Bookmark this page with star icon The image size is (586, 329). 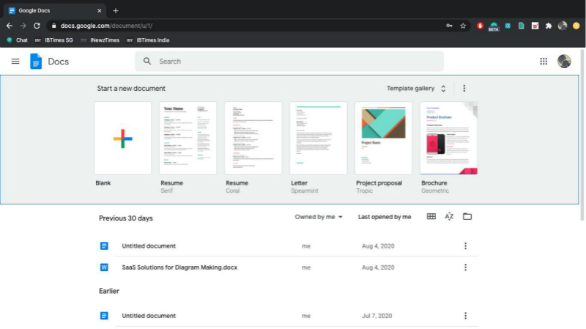[x=463, y=26]
